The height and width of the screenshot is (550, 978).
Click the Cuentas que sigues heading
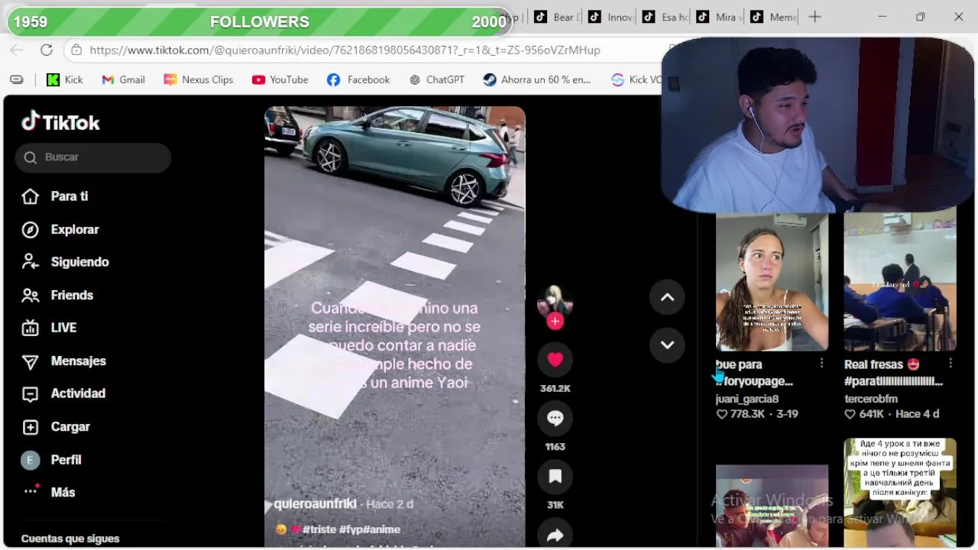[70, 539]
